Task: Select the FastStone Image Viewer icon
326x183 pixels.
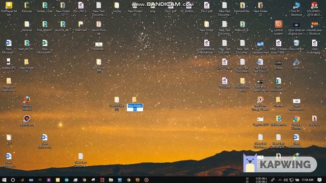Action: tap(260, 103)
